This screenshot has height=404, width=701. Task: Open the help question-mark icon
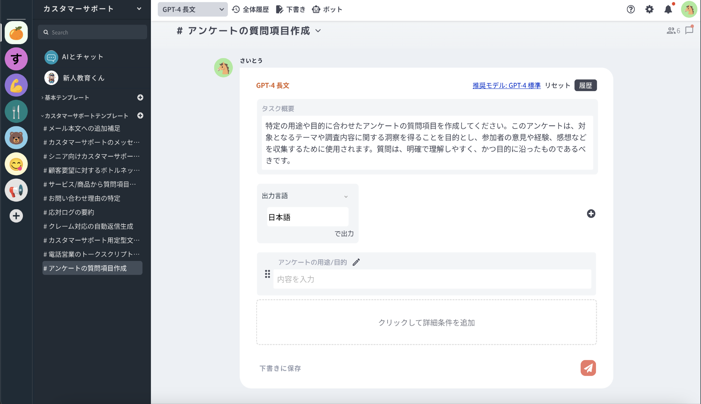[x=630, y=9]
